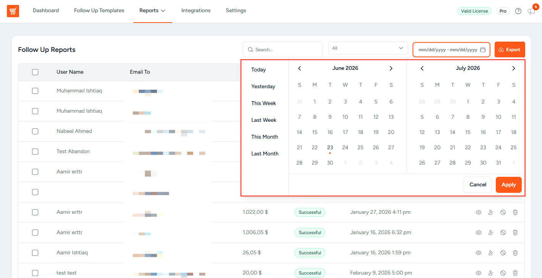Go to previous month in June 2026 calendar
The image size is (542, 278).
pyautogui.click(x=299, y=68)
